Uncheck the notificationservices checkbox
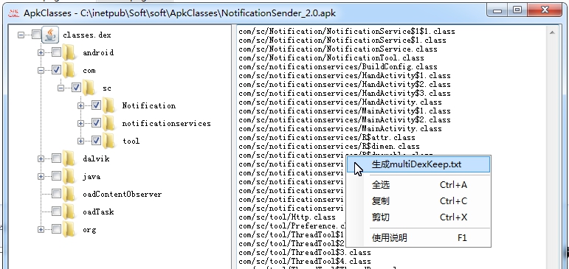 pyautogui.click(x=96, y=123)
